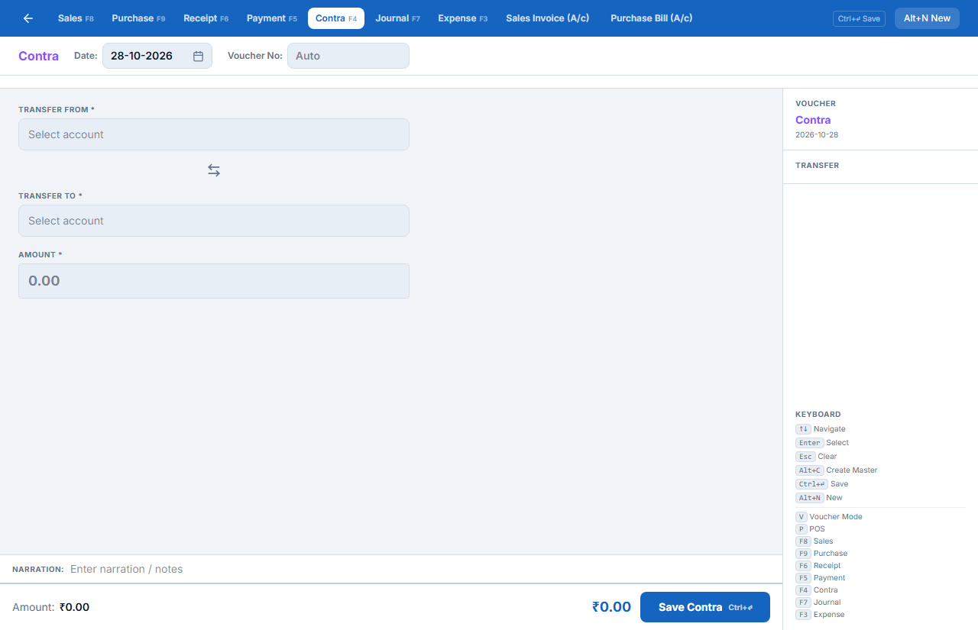Click the Voucher No Auto field
The height and width of the screenshot is (630, 978).
(348, 56)
